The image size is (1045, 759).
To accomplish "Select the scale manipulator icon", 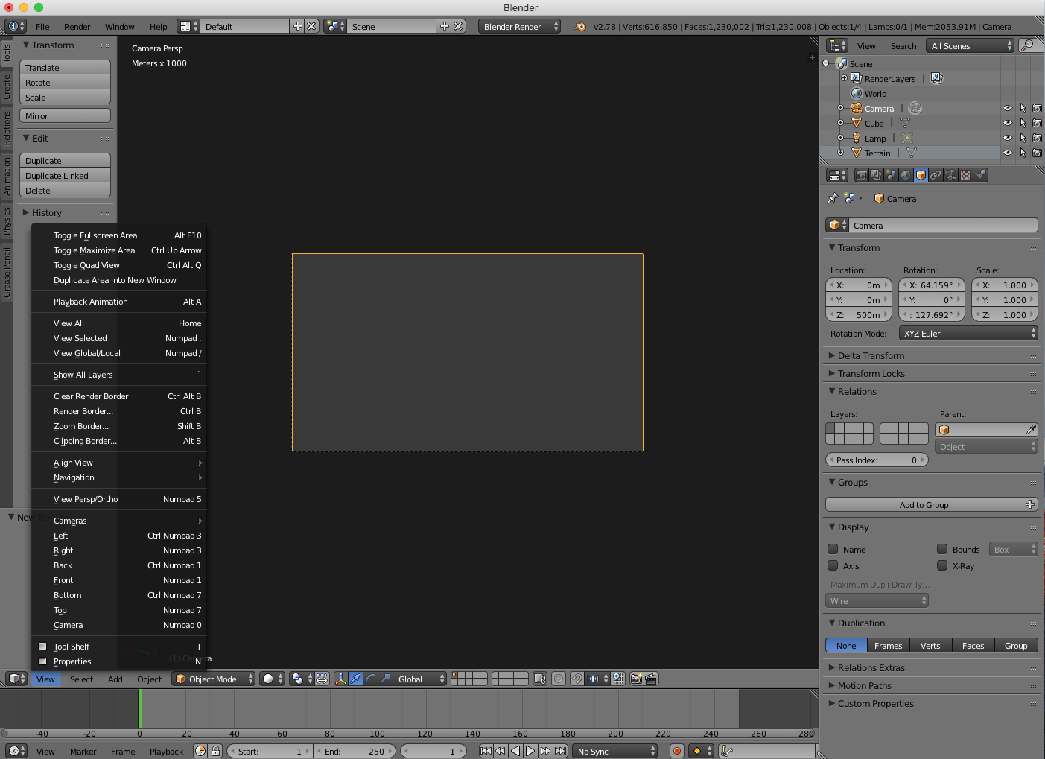I will click(x=385, y=679).
